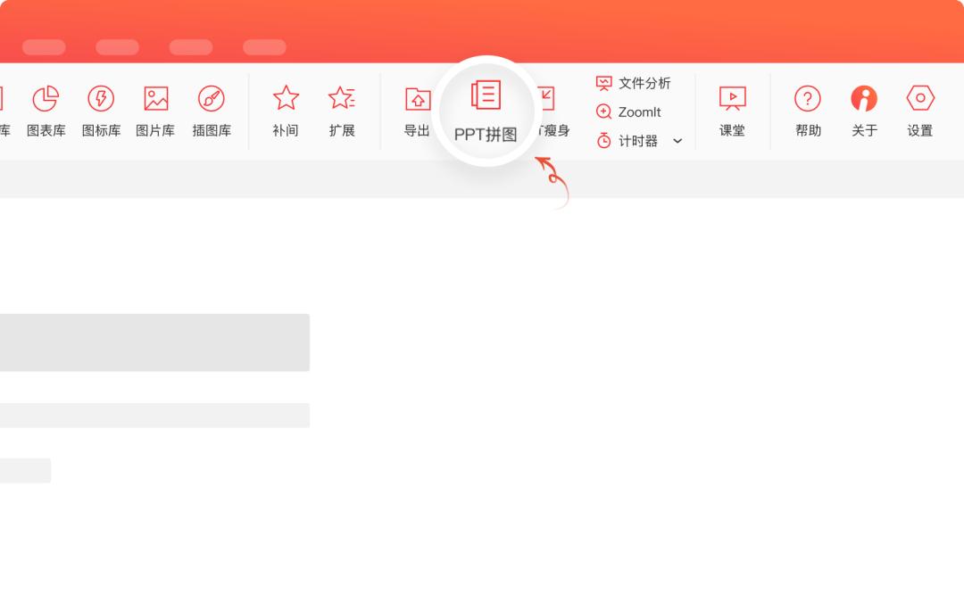The width and height of the screenshot is (964, 602).
Task: Open the 插图库 illustration library
Action: click(x=212, y=111)
